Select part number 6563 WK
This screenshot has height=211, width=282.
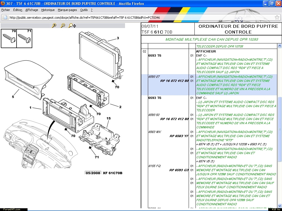[x=155, y=132]
